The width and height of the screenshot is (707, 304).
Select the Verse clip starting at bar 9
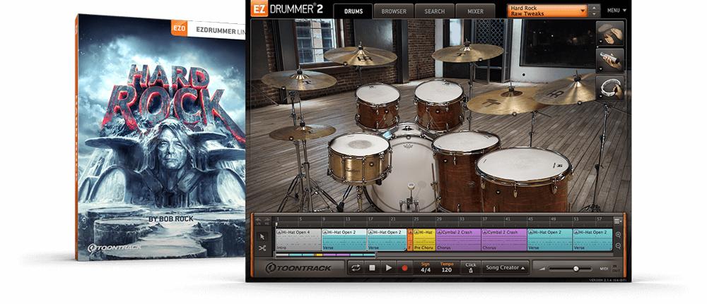[344, 240]
